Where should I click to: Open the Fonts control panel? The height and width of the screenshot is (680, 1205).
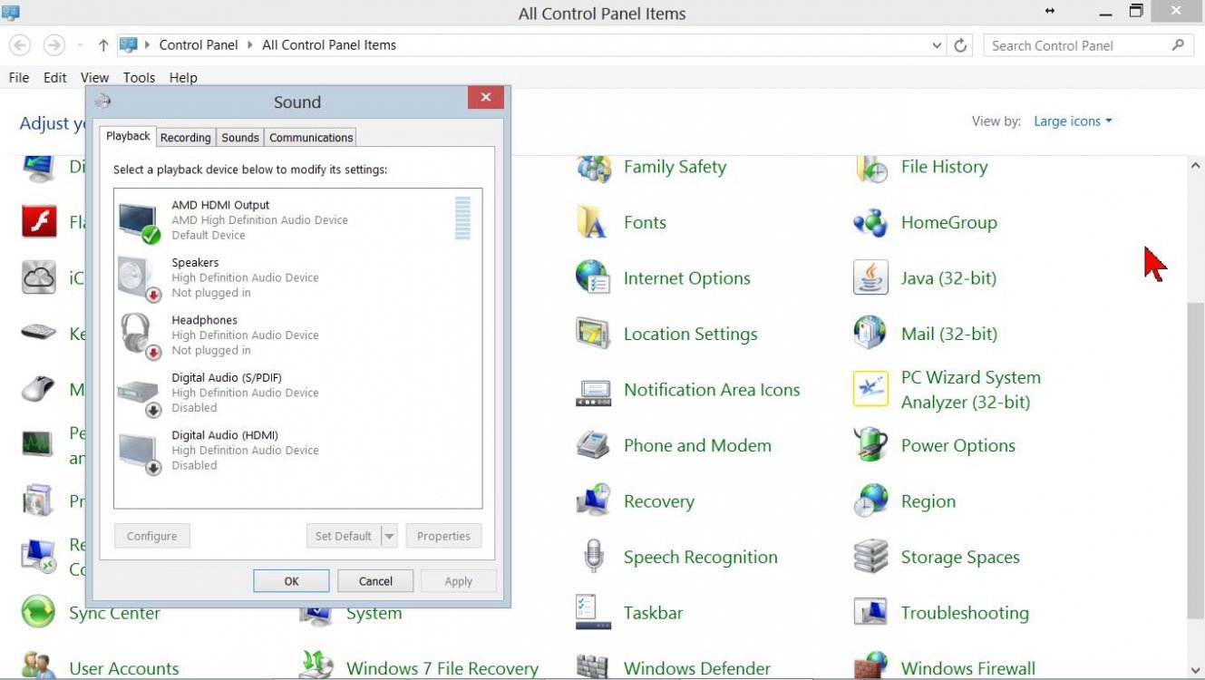click(x=645, y=222)
